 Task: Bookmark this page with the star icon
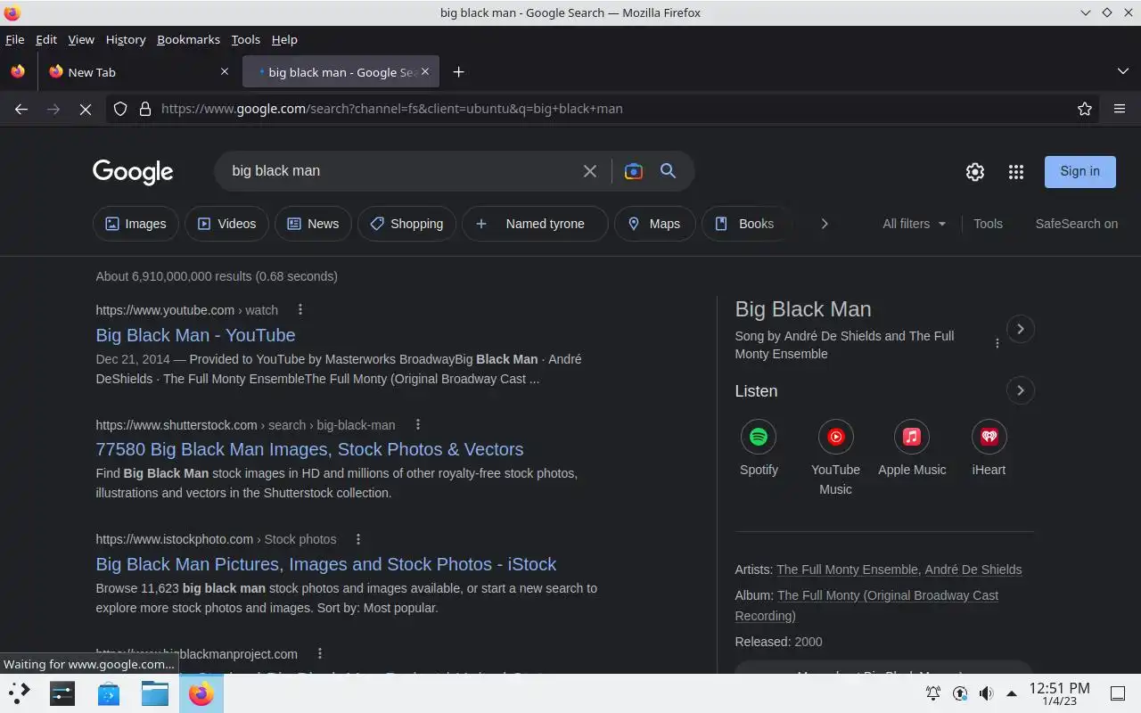1085,109
